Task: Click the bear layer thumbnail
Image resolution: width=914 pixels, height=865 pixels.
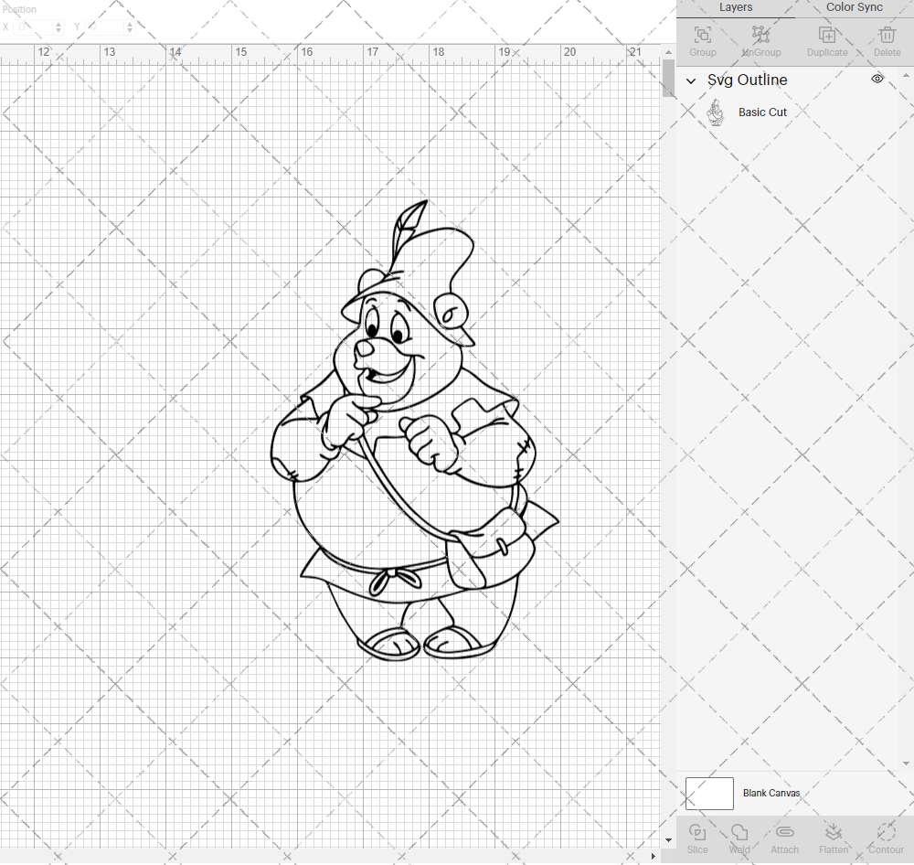Action: click(x=716, y=112)
